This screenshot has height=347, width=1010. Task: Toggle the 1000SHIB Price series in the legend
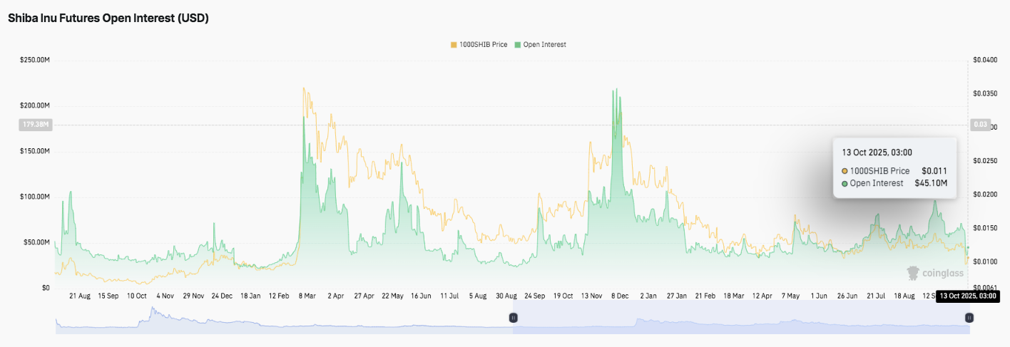479,45
